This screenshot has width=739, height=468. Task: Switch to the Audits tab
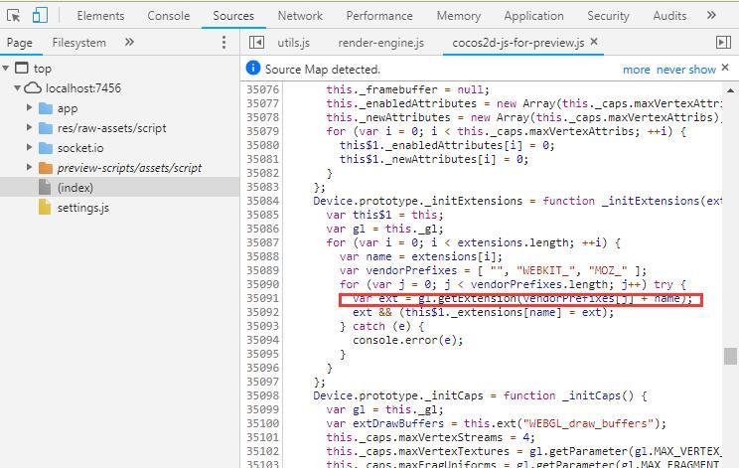669,16
